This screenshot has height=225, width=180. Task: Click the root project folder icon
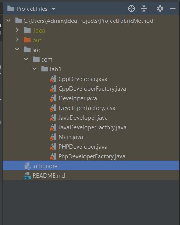(19, 20)
